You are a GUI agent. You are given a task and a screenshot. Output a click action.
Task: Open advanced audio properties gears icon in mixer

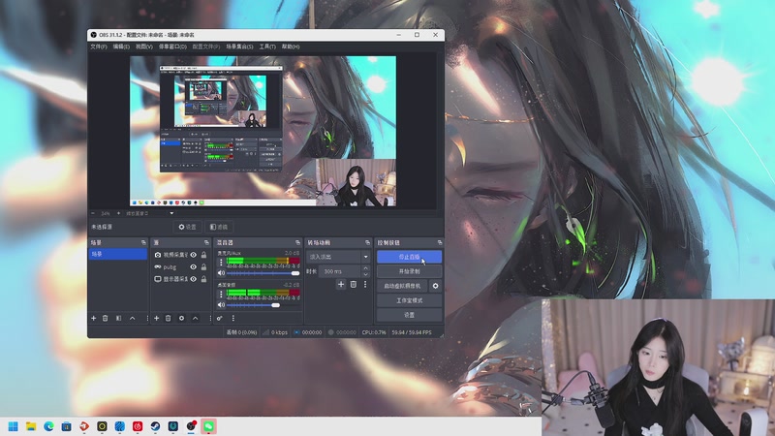[220, 319]
